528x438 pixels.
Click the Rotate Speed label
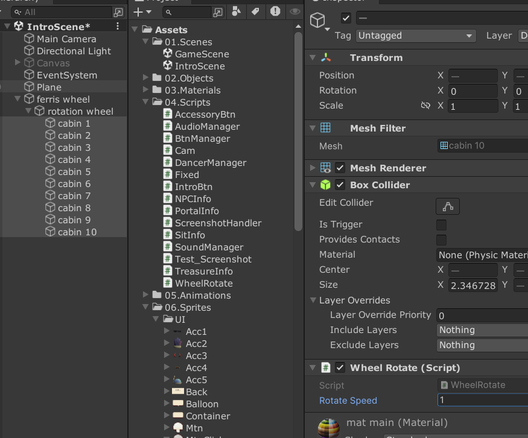(x=348, y=401)
